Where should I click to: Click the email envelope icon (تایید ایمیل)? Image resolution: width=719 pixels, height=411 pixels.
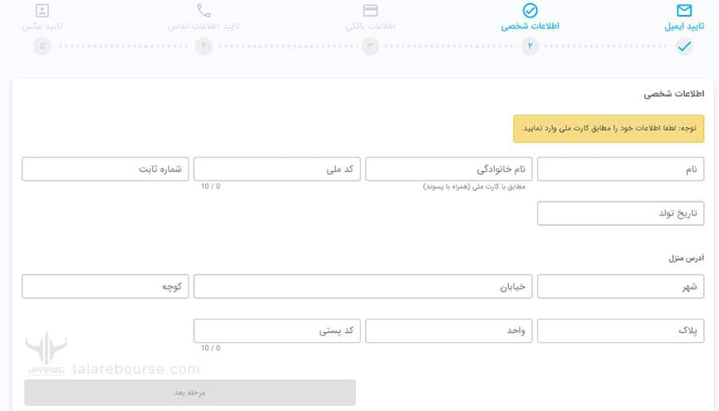[684, 10]
